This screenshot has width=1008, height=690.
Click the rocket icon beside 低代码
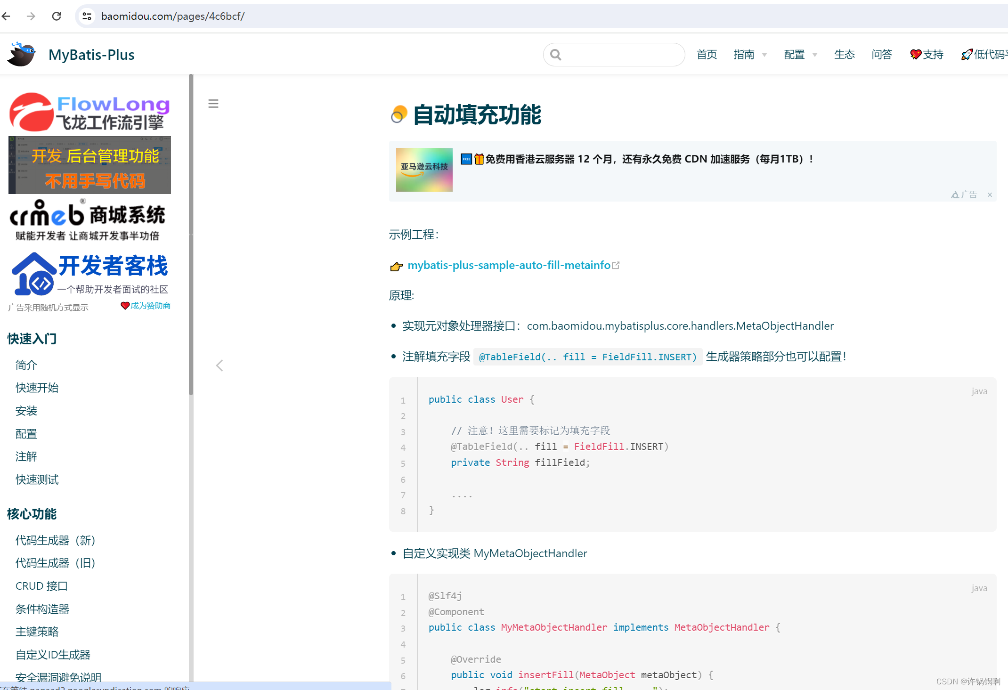[x=967, y=55]
